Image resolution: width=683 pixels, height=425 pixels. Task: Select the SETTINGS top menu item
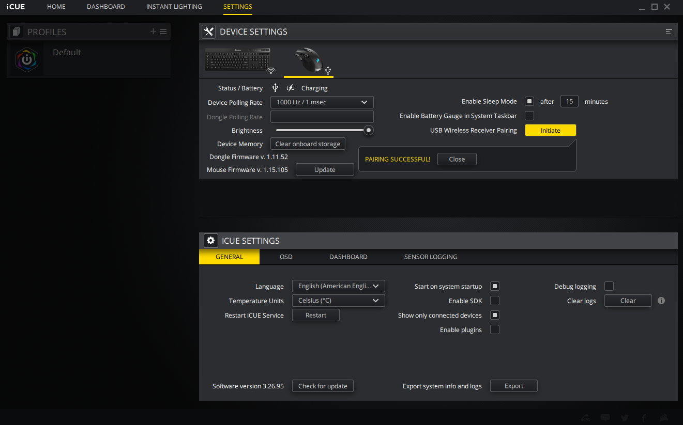pyautogui.click(x=238, y=7)
